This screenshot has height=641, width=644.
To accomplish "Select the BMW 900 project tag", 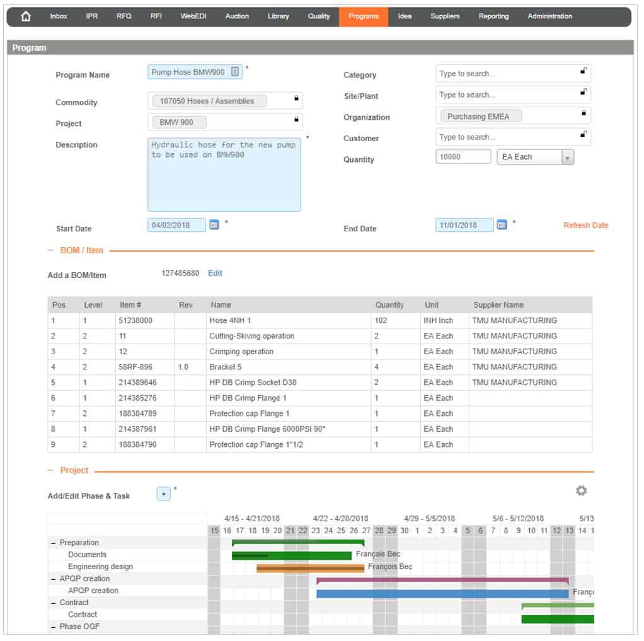I will (x=180, y=123).
